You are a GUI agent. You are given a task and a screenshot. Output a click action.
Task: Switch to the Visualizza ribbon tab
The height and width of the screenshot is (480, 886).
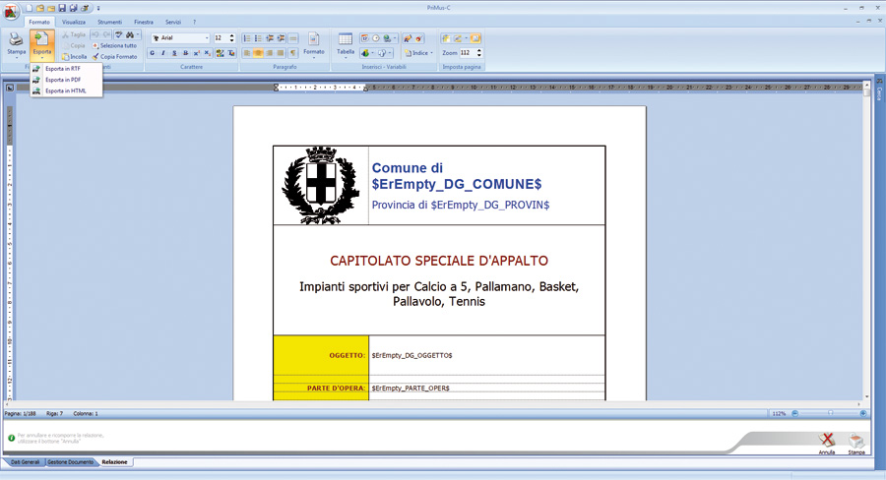click(x=74, y=22)
